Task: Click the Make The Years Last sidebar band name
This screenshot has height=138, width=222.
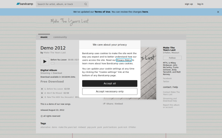Action: pyautogui.click(x=169, y=49)
